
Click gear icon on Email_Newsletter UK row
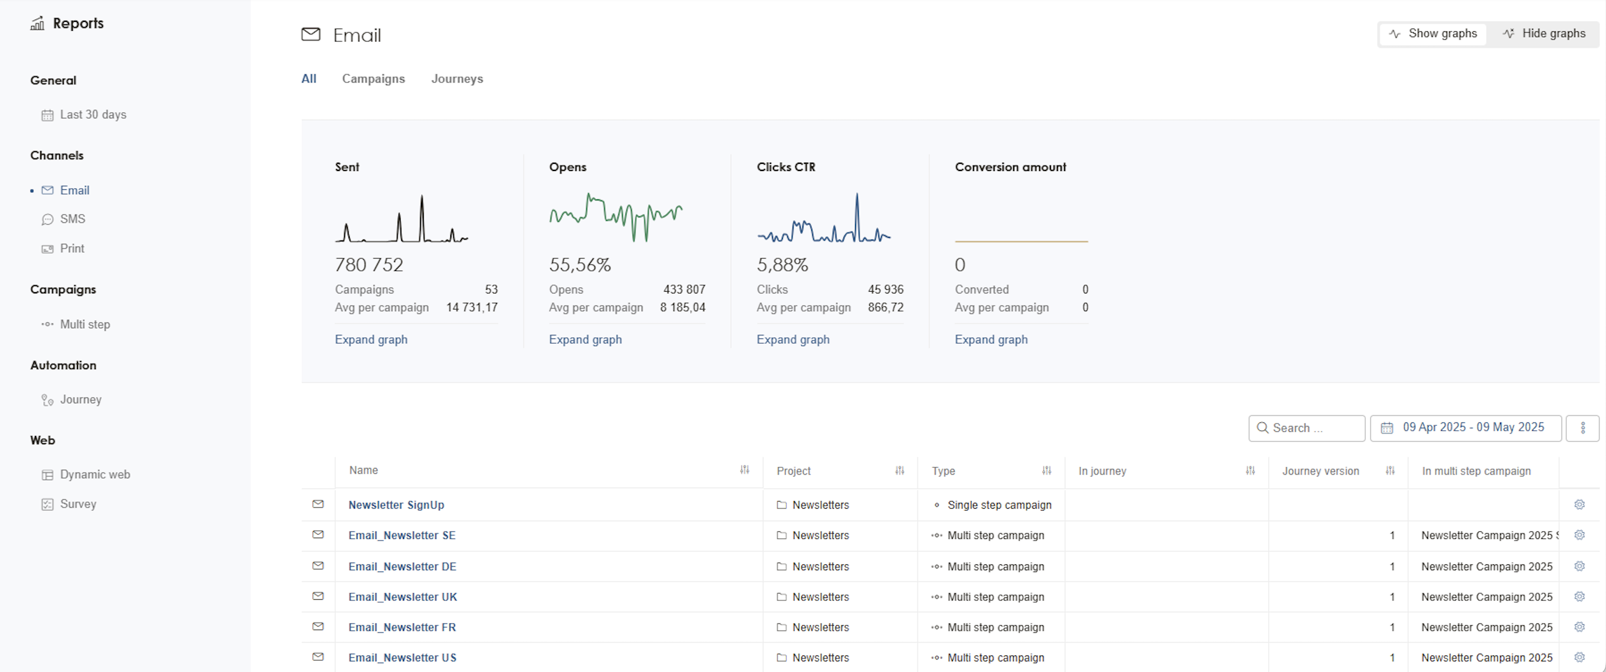click(1579, 596)
